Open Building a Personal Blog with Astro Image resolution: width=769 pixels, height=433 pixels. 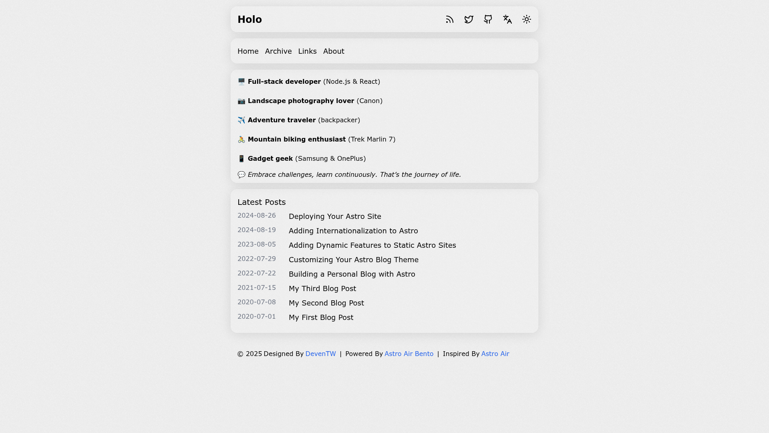point(352,274)
